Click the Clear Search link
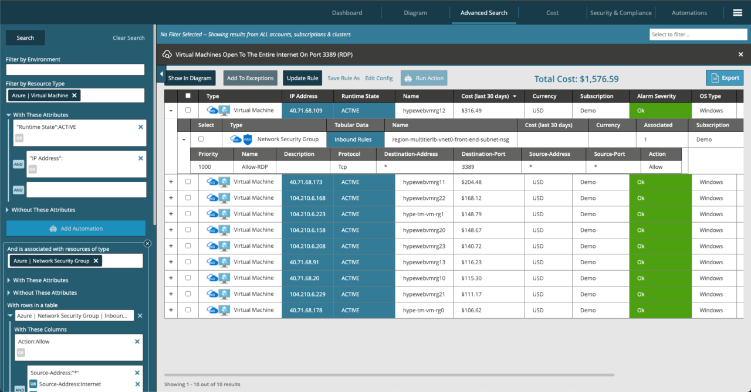The width and height of the screenshot is (751, 392). pyautogui.click(x=128, y=38)
